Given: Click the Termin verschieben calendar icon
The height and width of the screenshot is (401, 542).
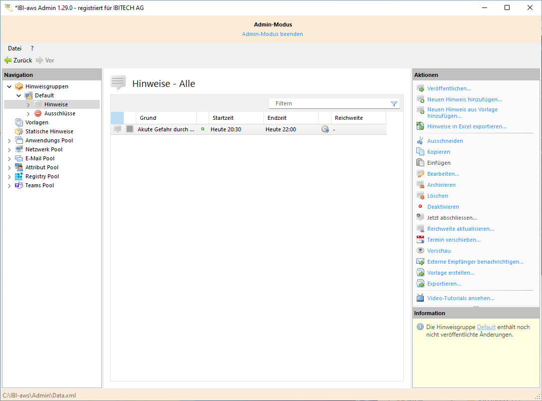Looking at the screenshot, I should [x=420, y=240].
